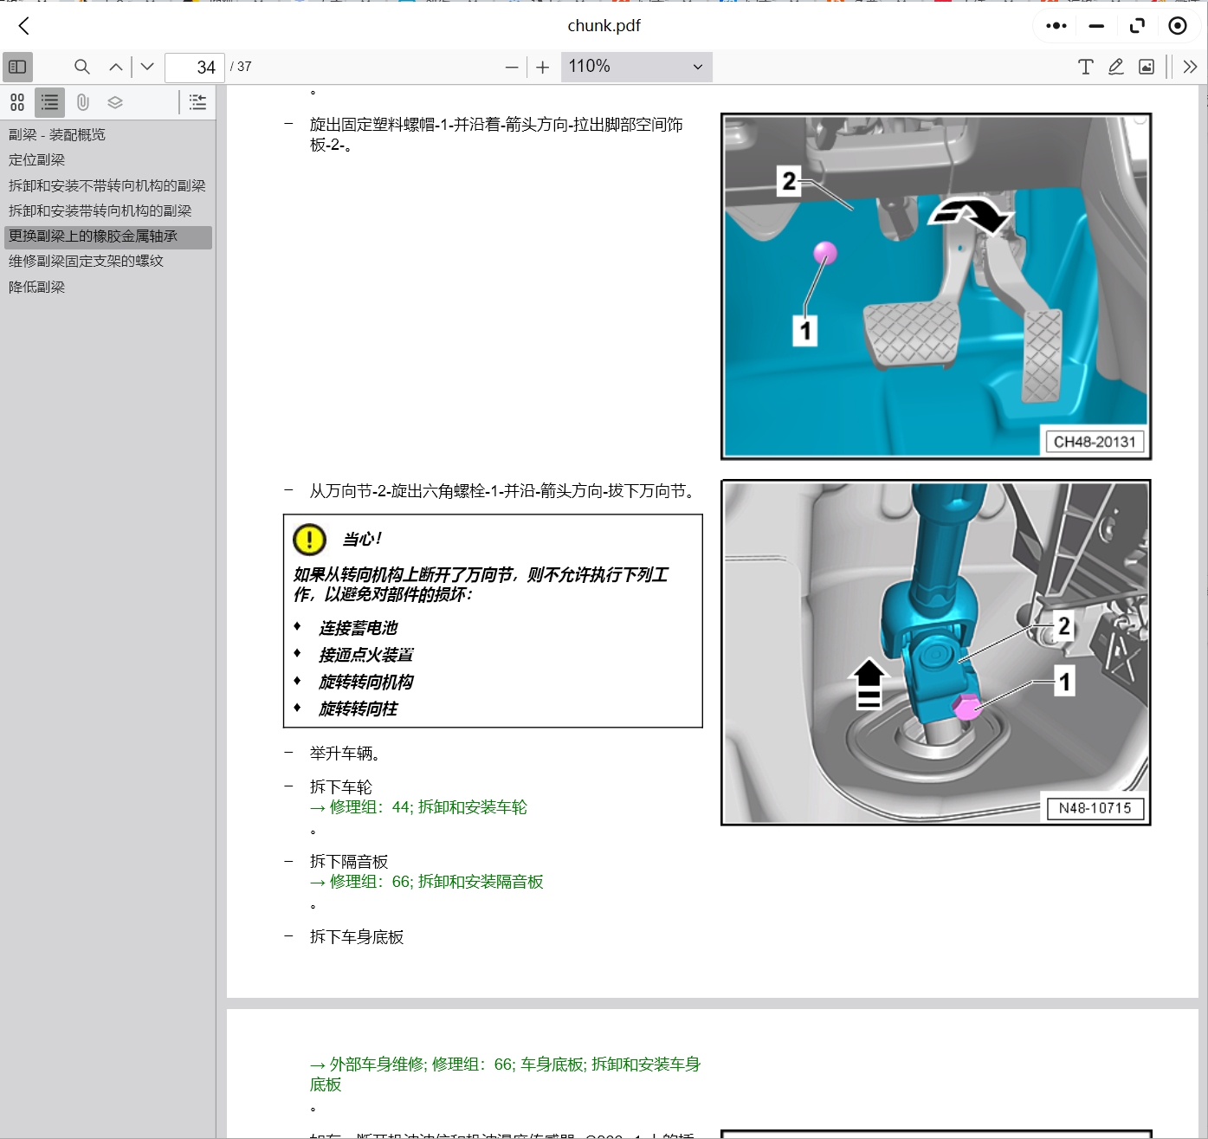Zoom out using the minus button
The image size is (1208, 1139).
point(511,67)
